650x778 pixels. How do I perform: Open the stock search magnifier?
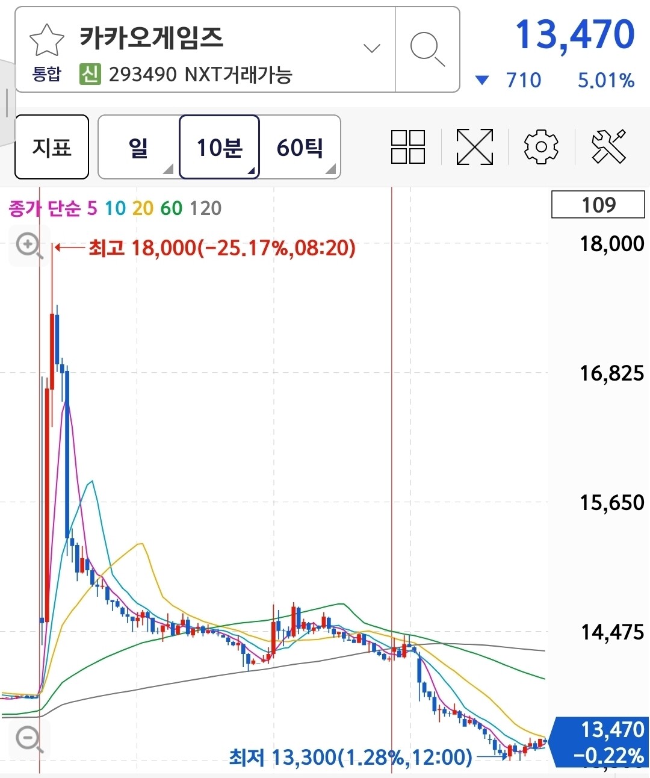coord(427,49)
